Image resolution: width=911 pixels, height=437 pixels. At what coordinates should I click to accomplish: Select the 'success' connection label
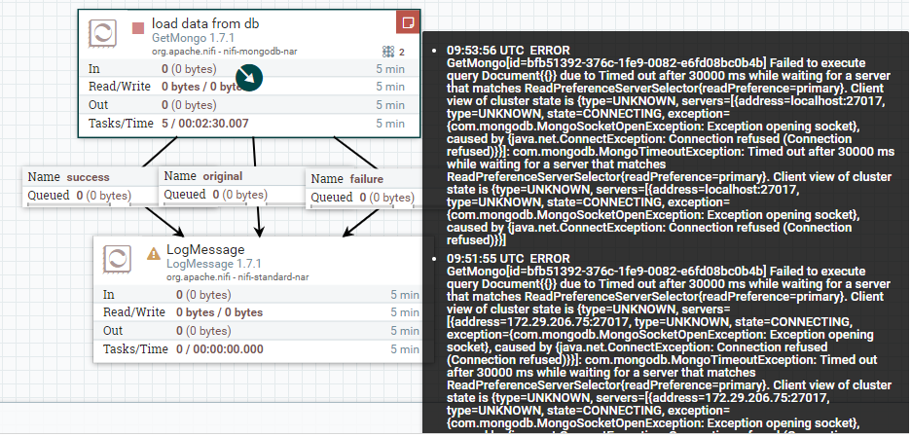coord(88,177)
